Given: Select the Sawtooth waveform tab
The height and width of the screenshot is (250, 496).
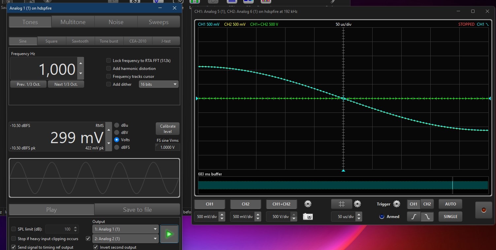Looking at the screenshot, I should tap(80, 41).
